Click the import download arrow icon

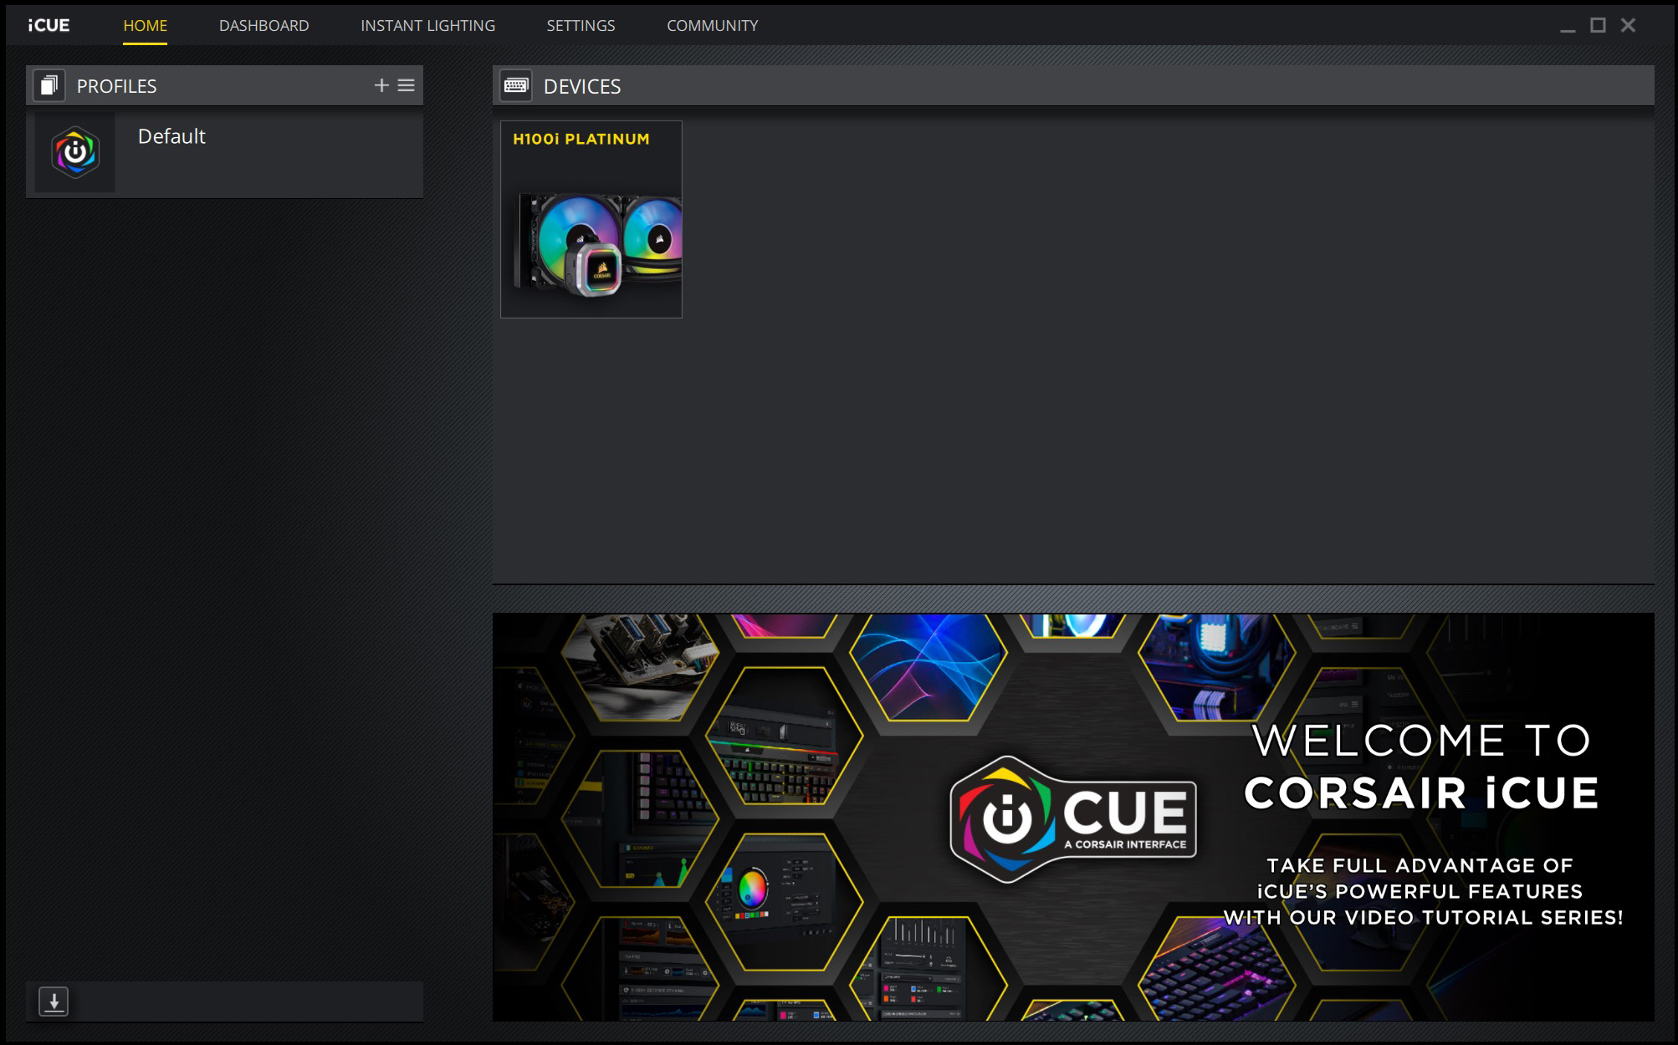pyautogui.click(x=54, y=1001)
